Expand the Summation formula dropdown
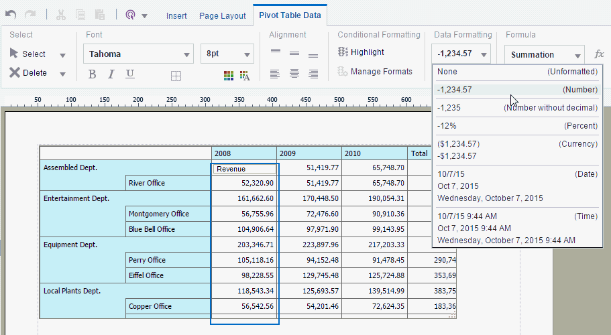611x335 pixels. point(577,55)
